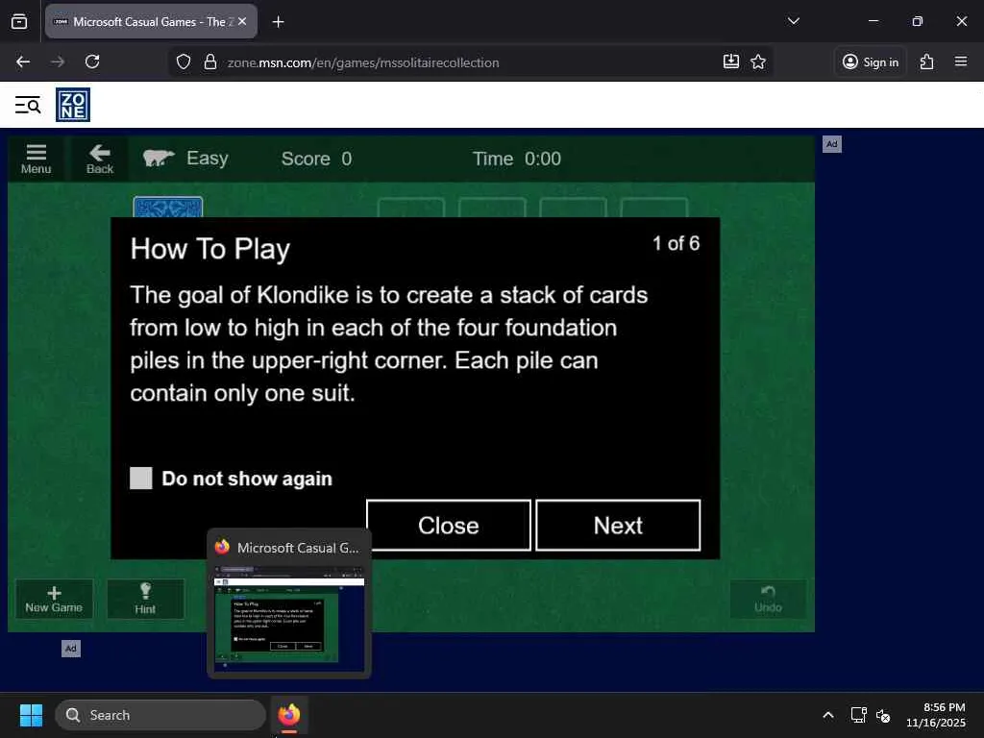The height and width of the screenshot is (738, 984).
Task: Open the Firefox hamburger application menu
Action: tap(961, 61)
